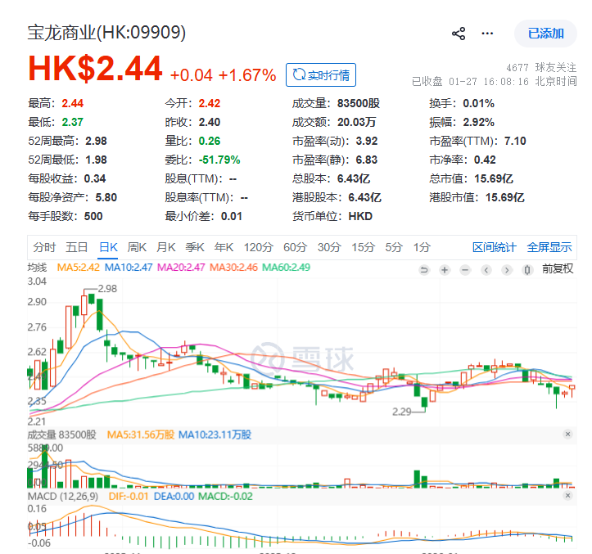Screen dimensions: 592x554
Task: Click the 全屏显示 fullscreen link
Action: click(x=549, y=247)
